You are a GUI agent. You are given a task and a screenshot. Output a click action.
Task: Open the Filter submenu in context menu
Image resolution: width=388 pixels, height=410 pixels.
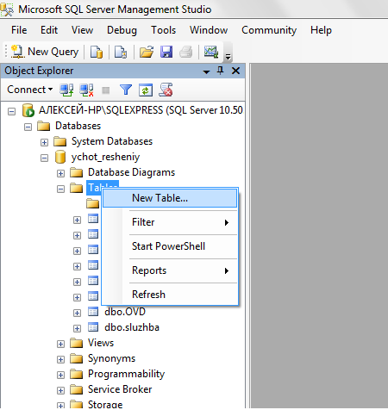[x=170, y=222]
